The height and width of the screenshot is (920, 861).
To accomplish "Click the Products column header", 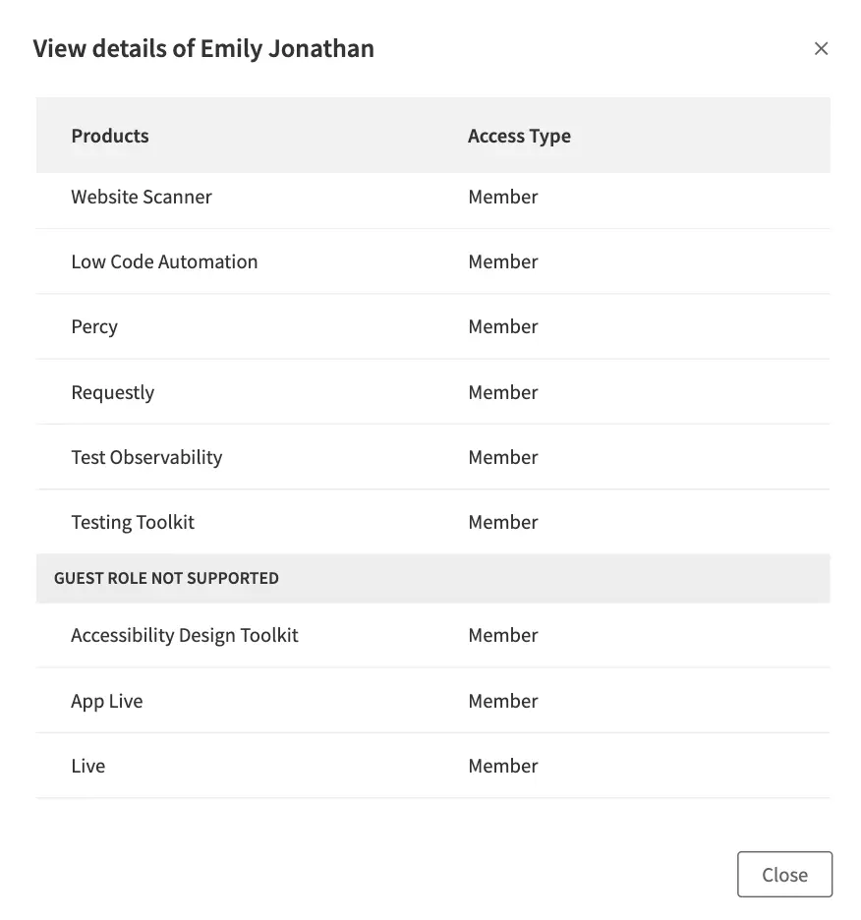I will point(109,136).
